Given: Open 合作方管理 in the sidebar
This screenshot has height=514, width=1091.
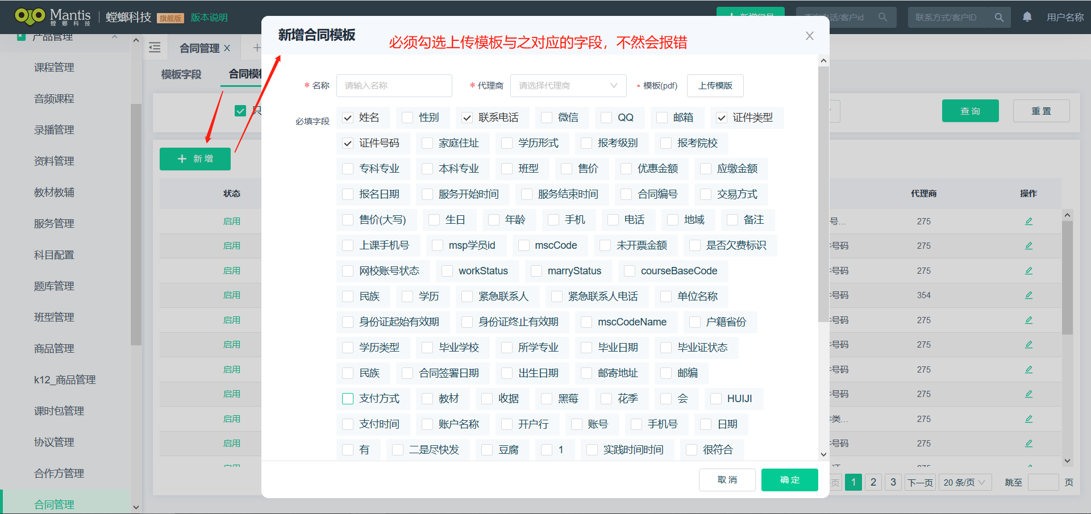Looking at the screenshot, I should tap(59, 474).
